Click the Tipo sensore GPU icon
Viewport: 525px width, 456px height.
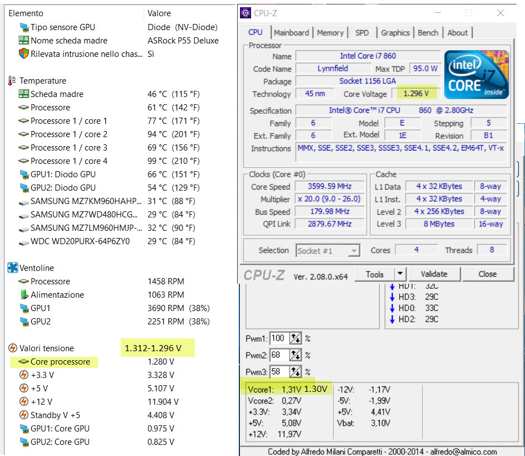pyautogui.click(x=24, y=27)
